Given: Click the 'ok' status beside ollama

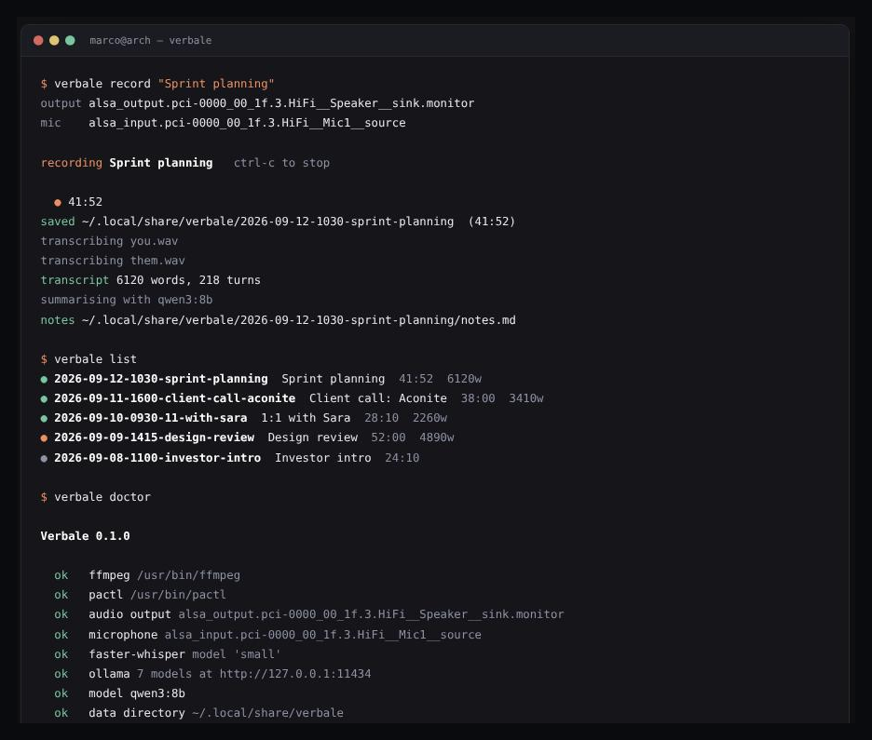Looking at the screenshot, I should click(61, 674).
